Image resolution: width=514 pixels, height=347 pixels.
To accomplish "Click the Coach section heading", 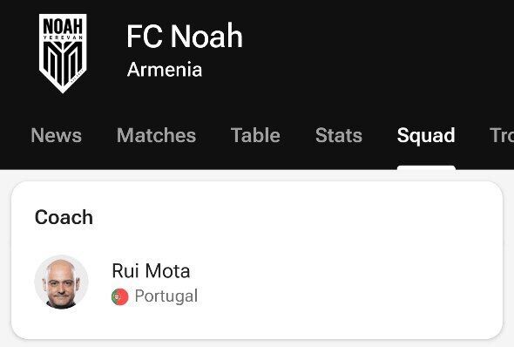I will (64, 217).
